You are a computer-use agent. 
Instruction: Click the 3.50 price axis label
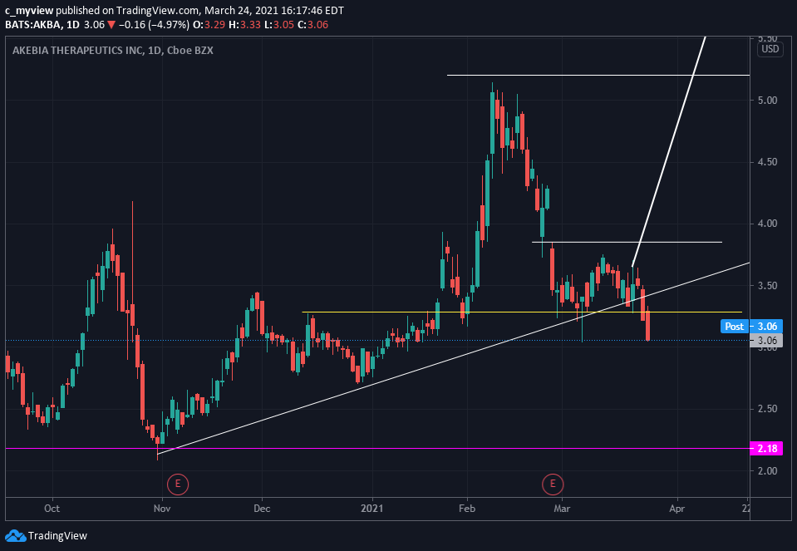click(x=767, y=285)
